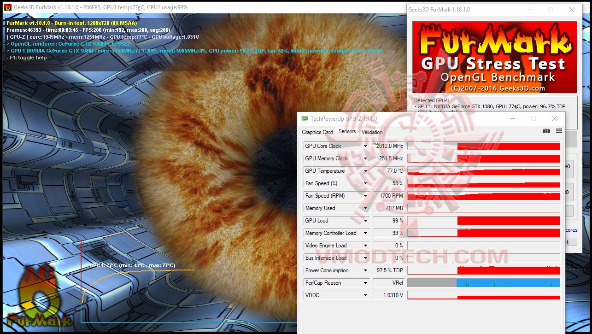Click the 'TechPowerUp GPU-Z 1.11.0' window title

point(344,119)
